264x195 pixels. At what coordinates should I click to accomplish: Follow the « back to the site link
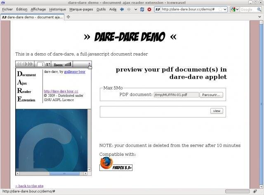(29, 186)
